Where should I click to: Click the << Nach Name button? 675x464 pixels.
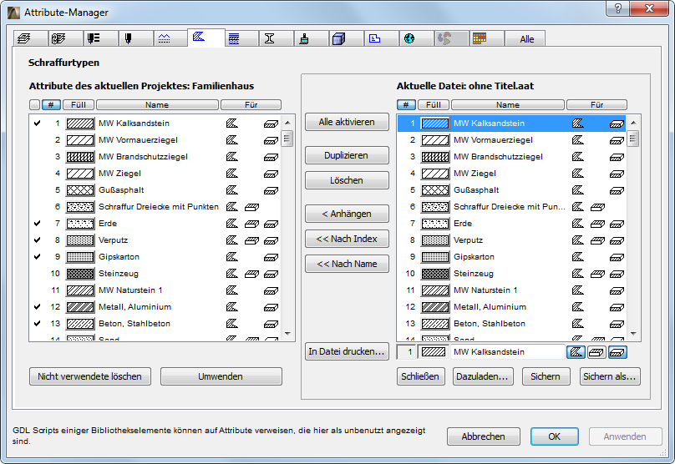point(347,264)
